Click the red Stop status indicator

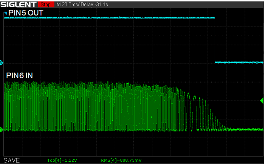click(46, 5)
